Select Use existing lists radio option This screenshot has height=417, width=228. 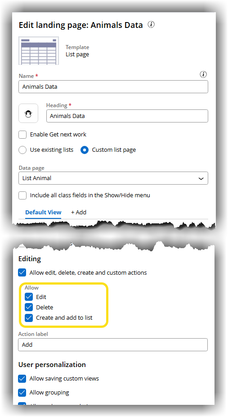22,150
